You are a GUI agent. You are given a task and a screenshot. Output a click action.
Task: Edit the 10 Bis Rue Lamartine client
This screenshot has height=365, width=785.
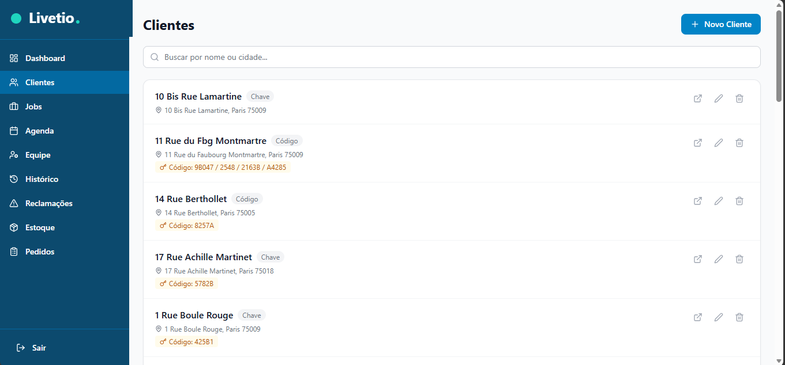pos(719,98)
